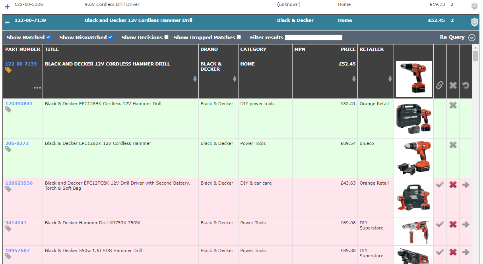483x264 pixels.
Task: View the thumbnail for 120490841 drill kit
Action: 413,118
